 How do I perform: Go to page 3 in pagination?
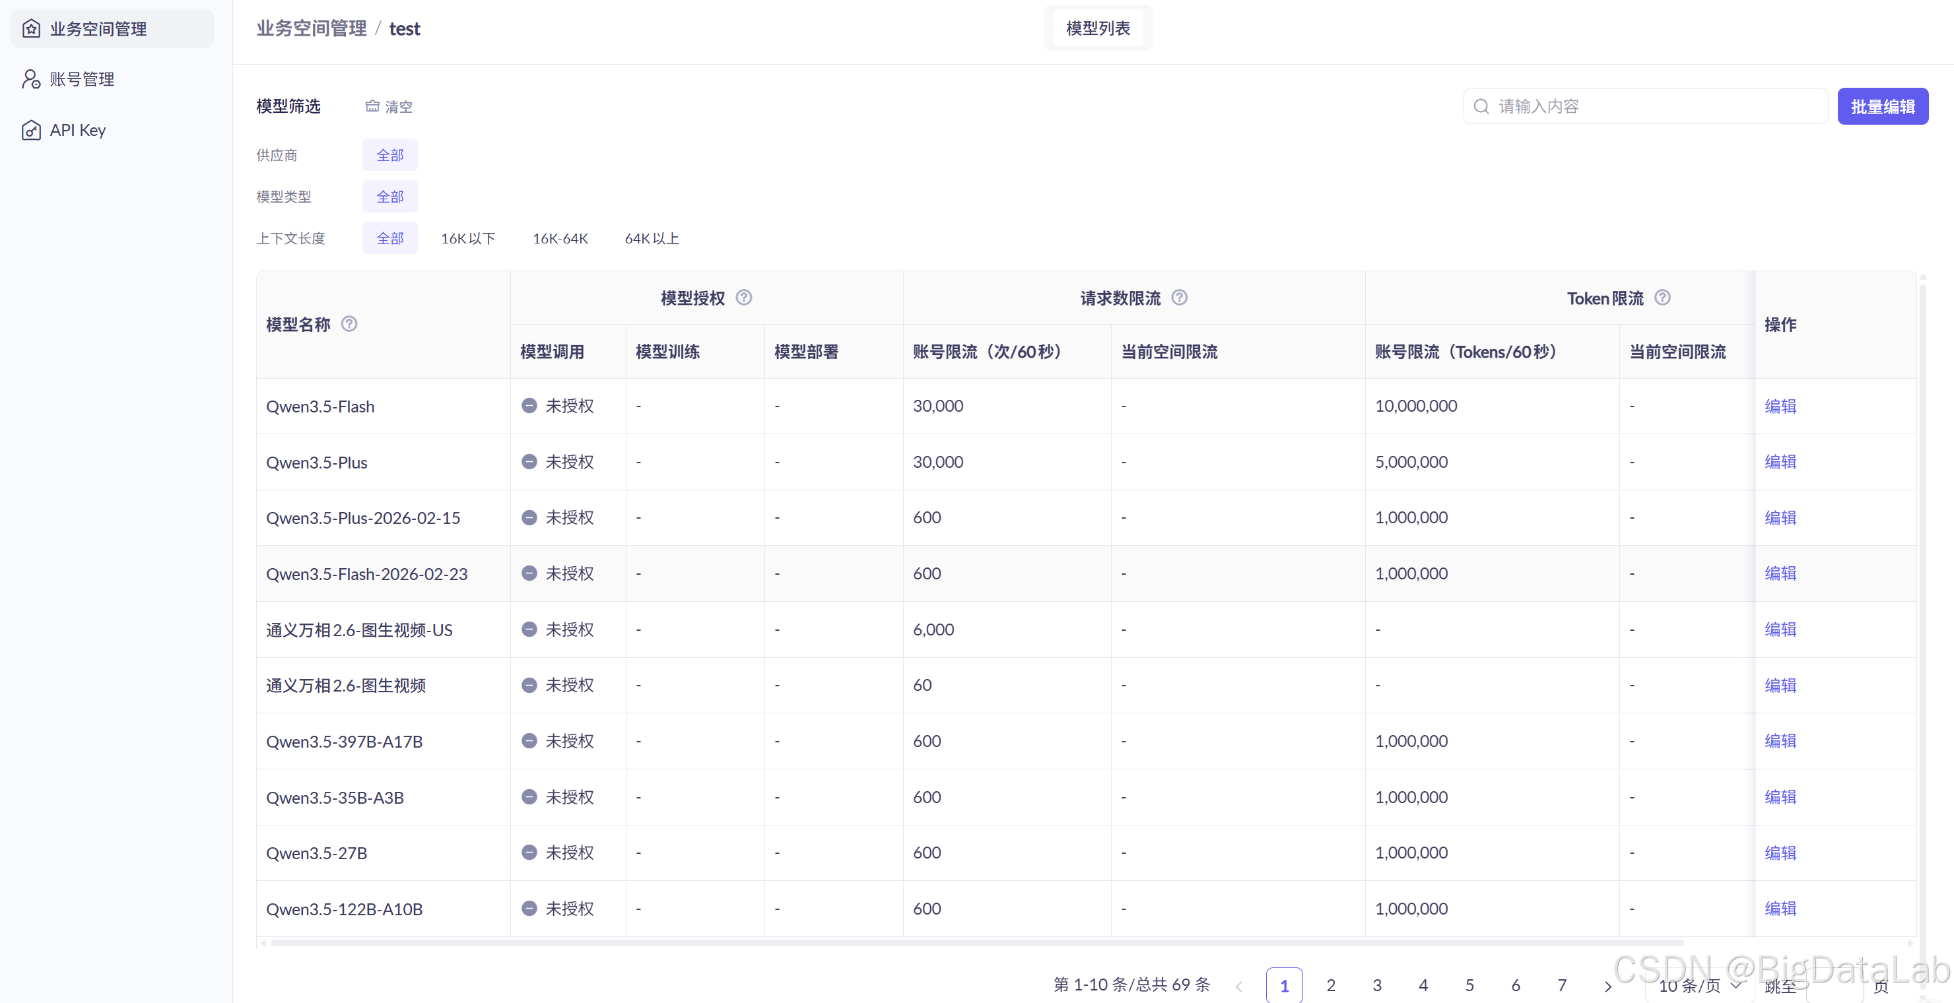pos(1377,985)
